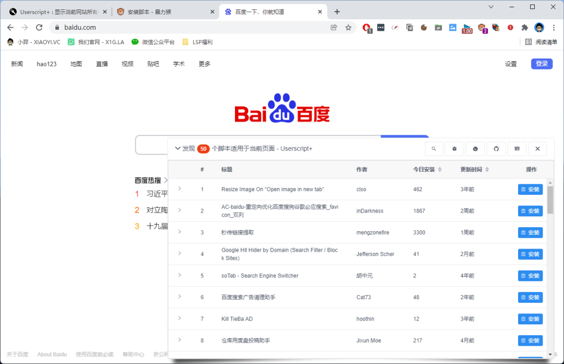The height and width of the screenshot is (364, 564).
Task: Expand row 6 百度搜索广告清理助手 details
Action: [x=180, y=297]
